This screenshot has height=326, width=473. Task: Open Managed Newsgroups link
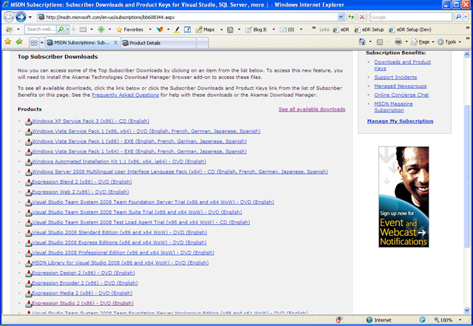pos(401,86)
